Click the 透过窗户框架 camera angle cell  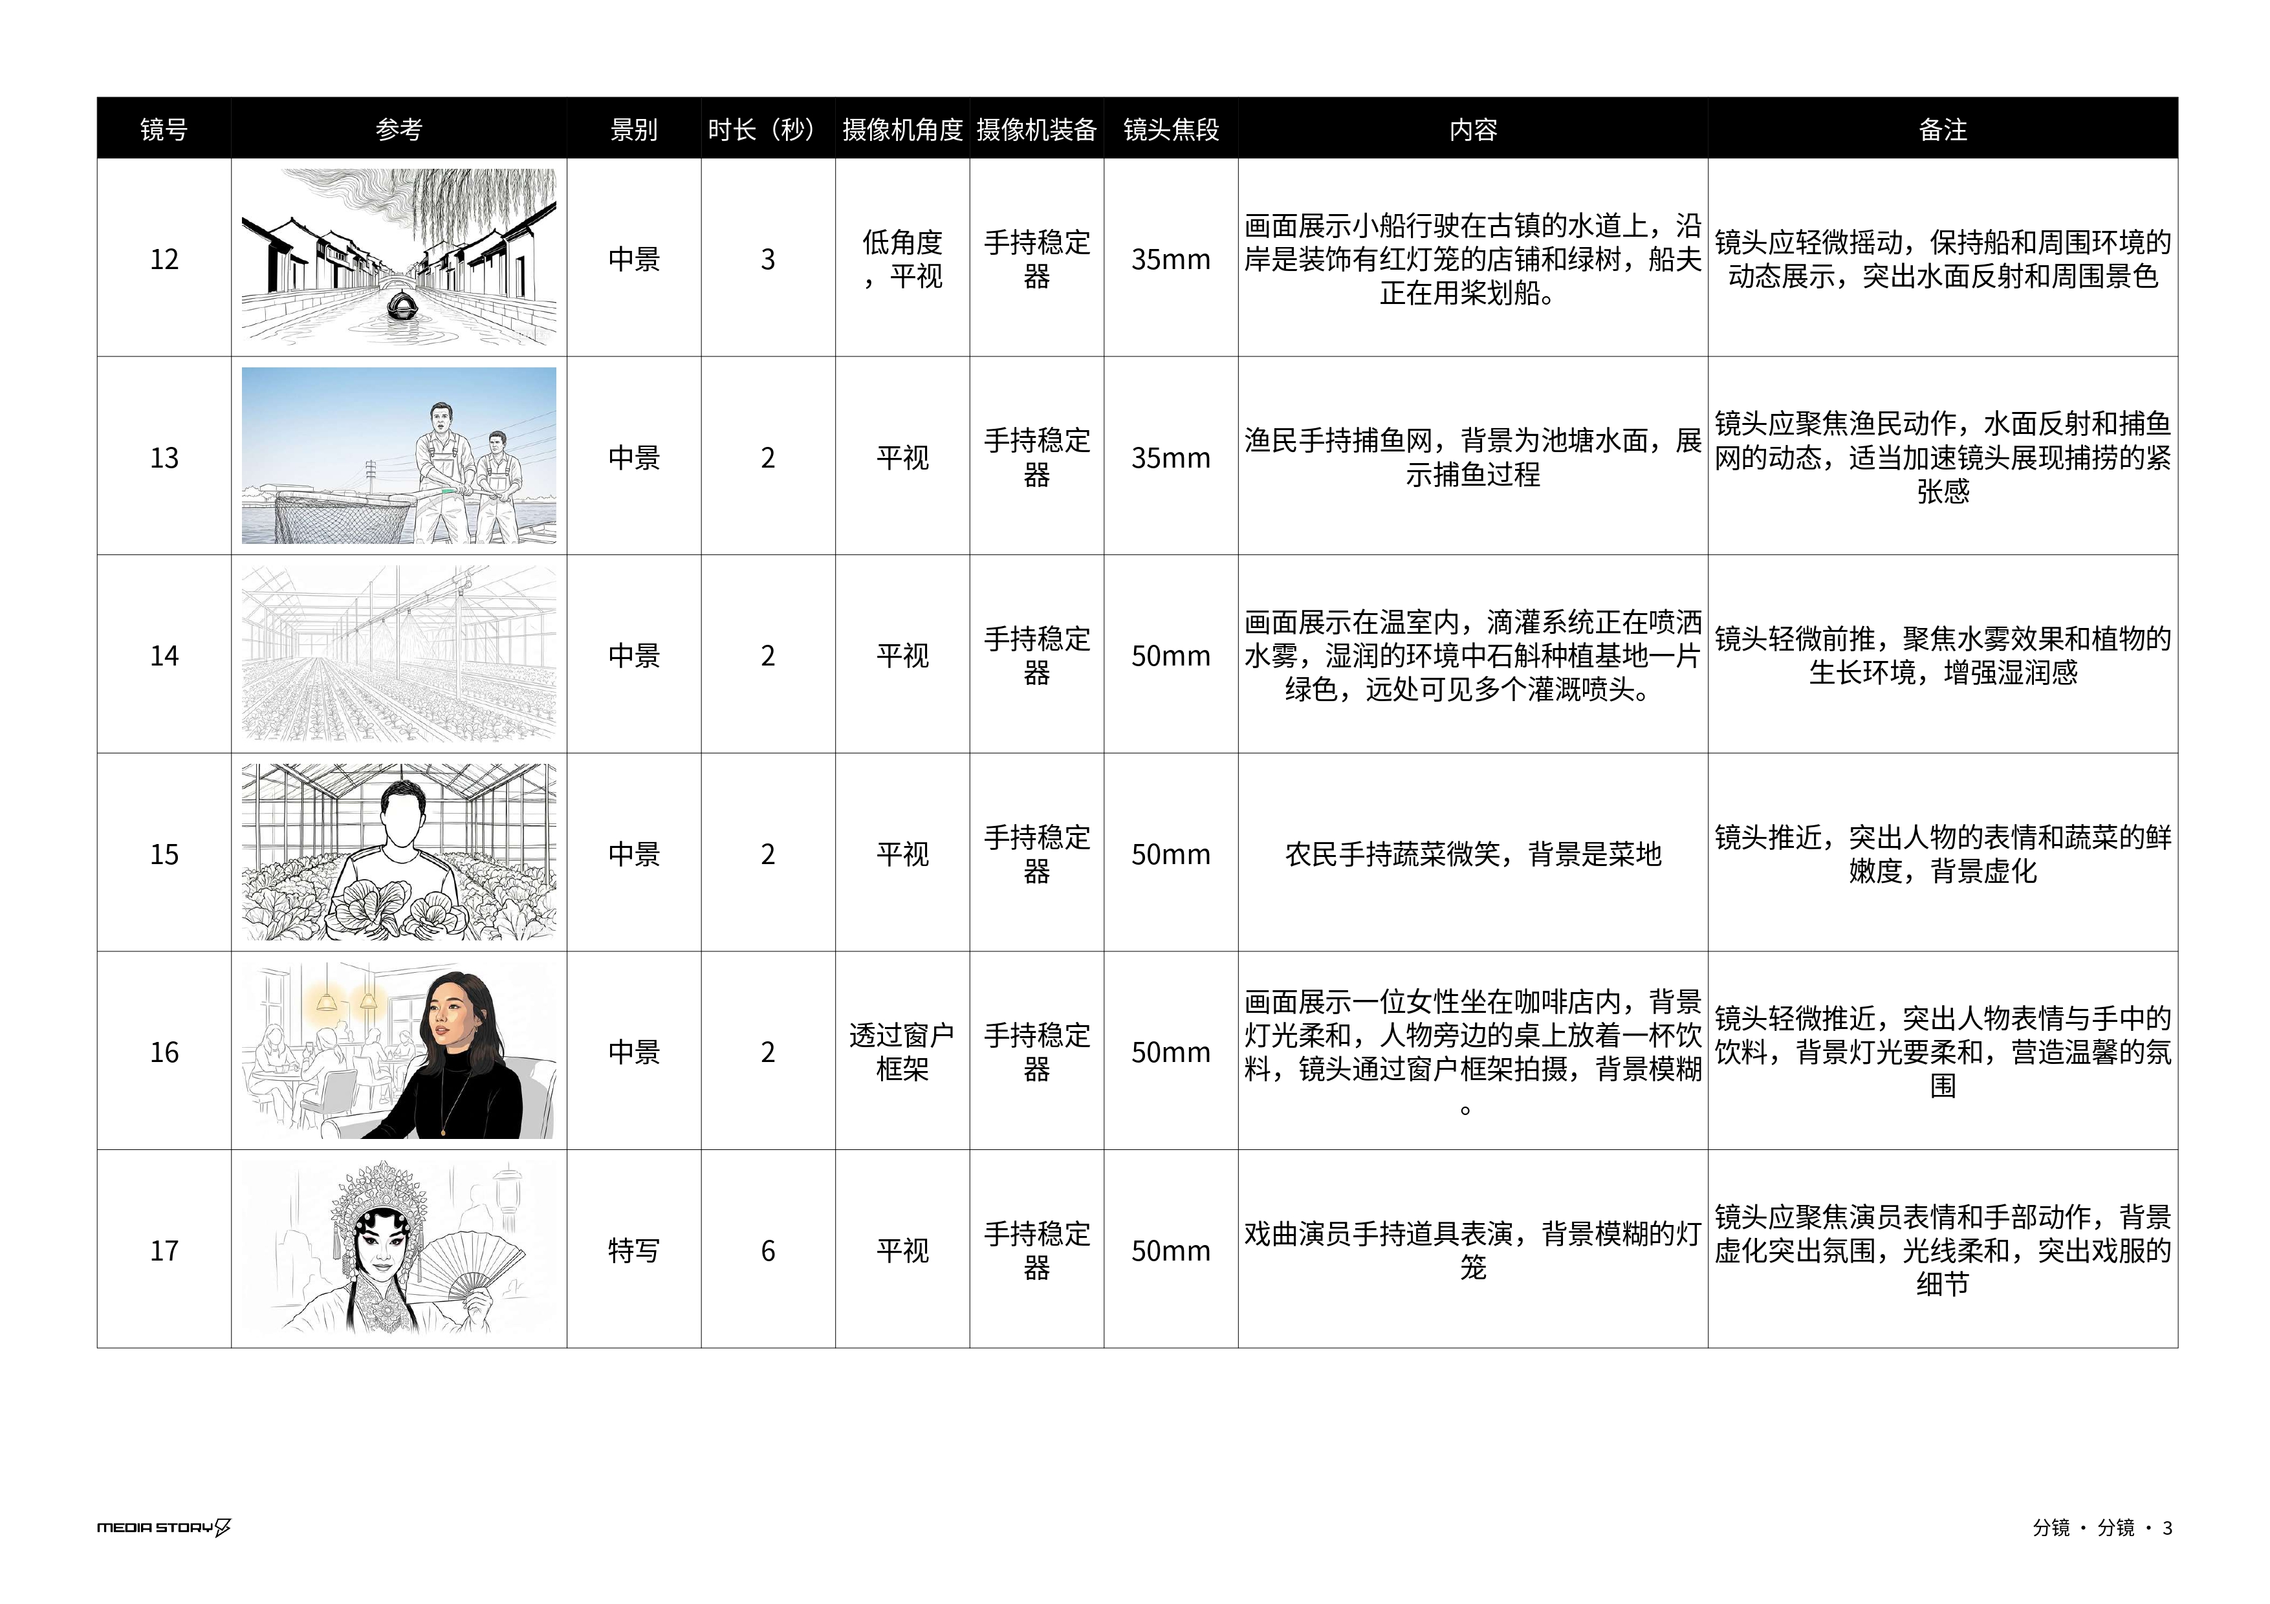click(902, 1052)
